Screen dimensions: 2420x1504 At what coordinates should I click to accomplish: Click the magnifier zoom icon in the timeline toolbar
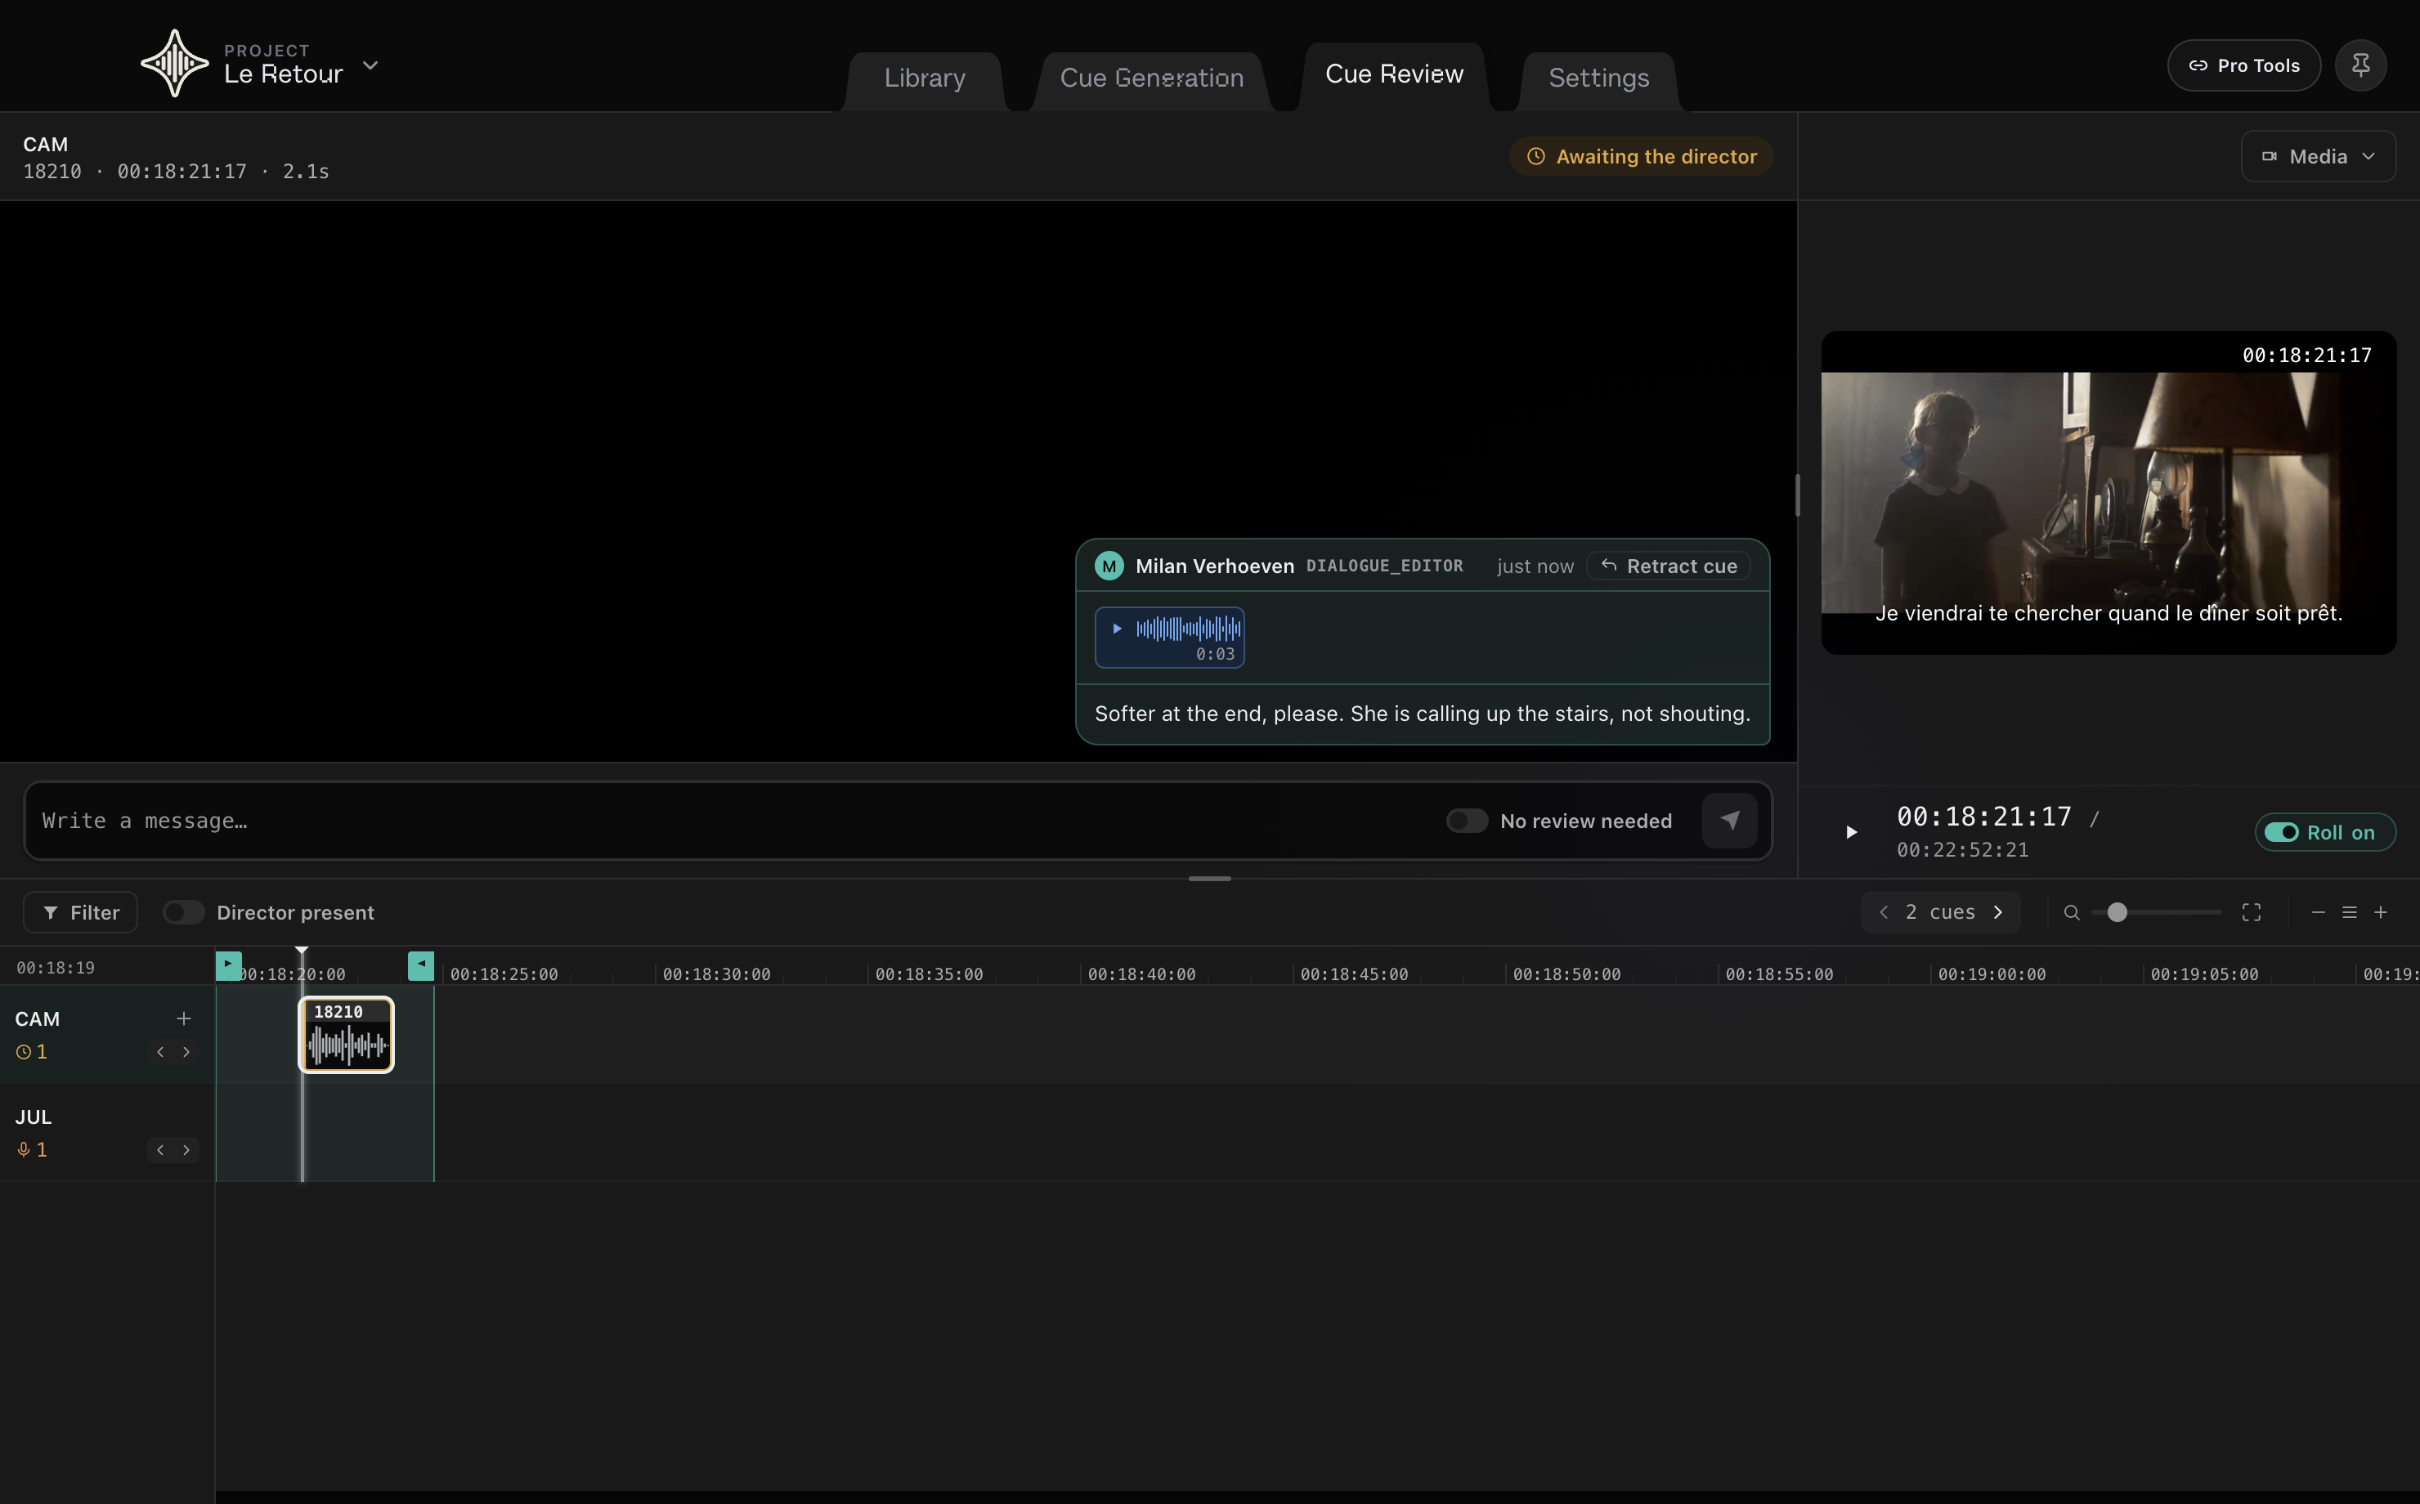click(x=2072, y=912)
